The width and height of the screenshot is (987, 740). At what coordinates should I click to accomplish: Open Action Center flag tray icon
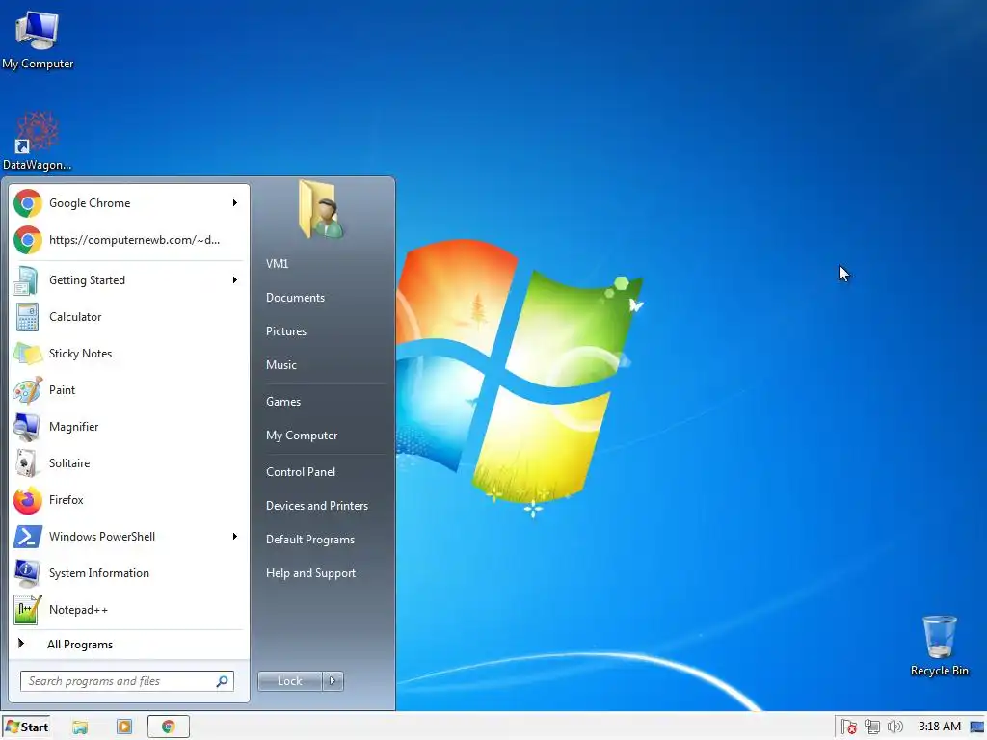click(848, 727)
